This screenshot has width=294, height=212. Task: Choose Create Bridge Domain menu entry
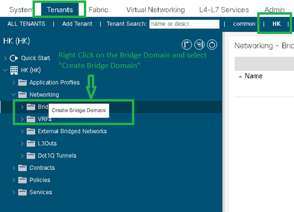click(79, 110)
